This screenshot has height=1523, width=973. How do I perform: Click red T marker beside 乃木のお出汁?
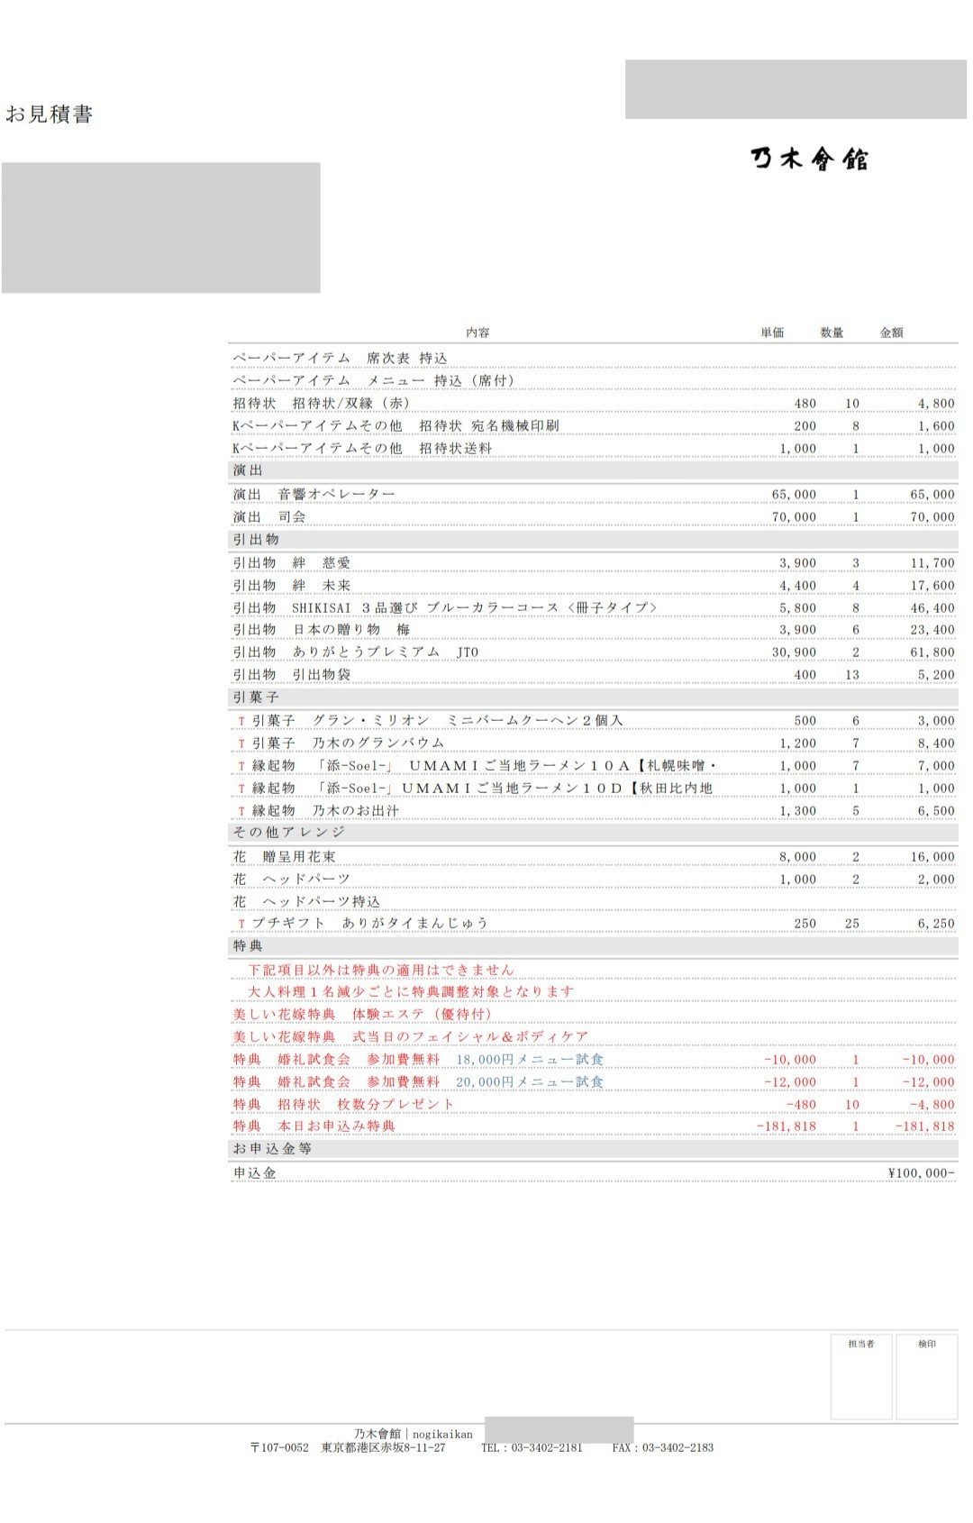click(241, 811)
